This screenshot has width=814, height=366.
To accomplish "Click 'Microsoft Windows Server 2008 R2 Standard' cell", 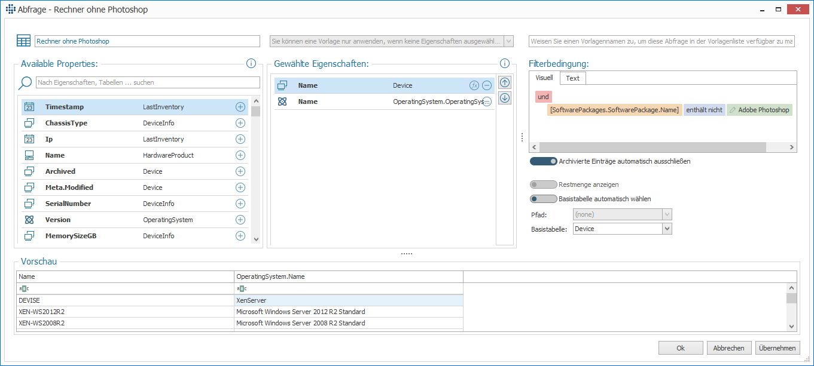I will tap(349, 323).
